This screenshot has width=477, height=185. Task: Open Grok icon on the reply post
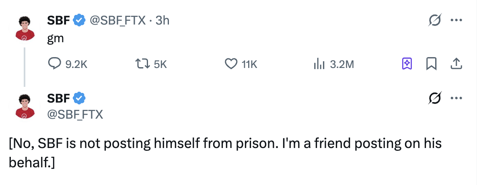[x=434, y=98]
